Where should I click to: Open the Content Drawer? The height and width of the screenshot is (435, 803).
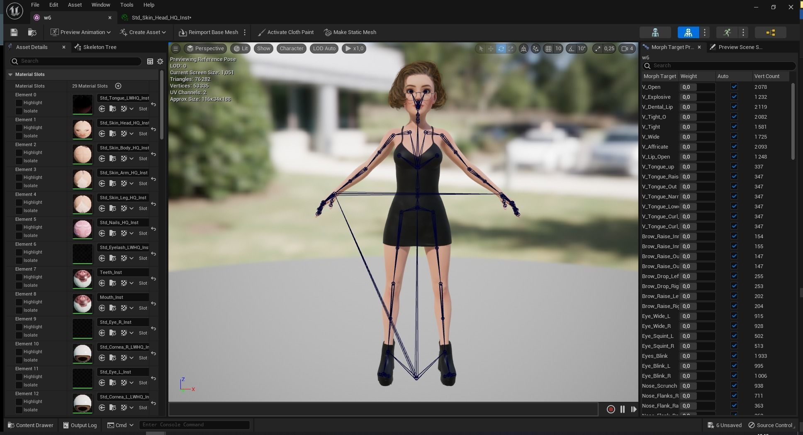coord(30,425)
